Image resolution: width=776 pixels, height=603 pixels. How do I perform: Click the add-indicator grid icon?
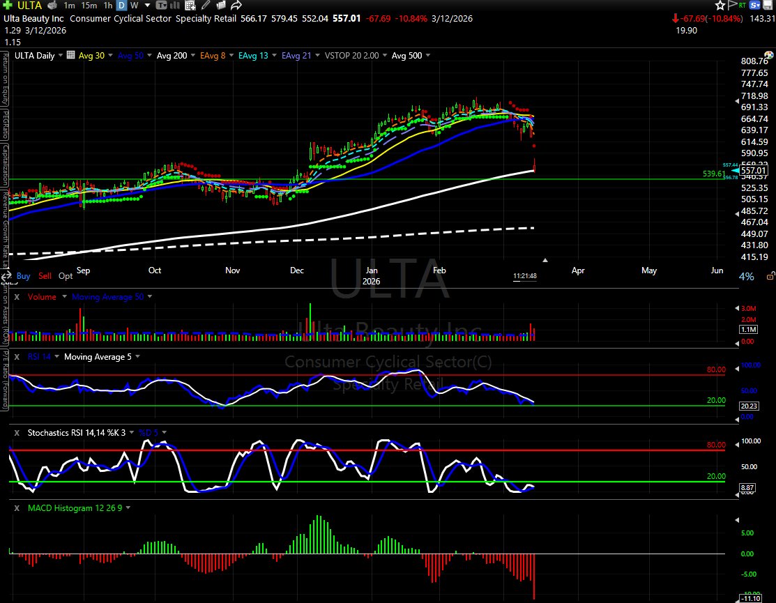pyautogui.click(x=190, y=6)
